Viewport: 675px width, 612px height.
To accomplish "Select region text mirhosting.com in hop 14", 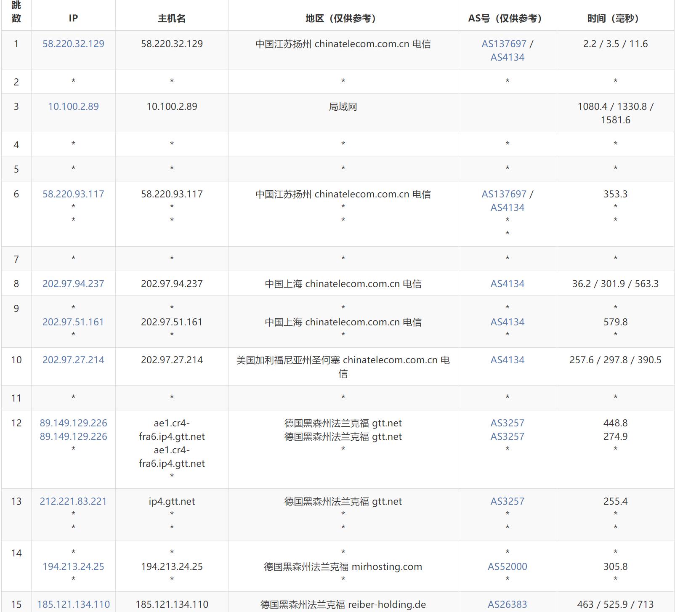I will click(x=387, y=567).
